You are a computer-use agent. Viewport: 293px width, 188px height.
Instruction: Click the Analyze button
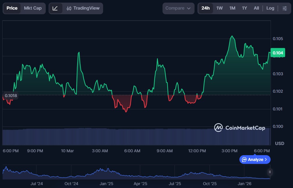[255, 160]
